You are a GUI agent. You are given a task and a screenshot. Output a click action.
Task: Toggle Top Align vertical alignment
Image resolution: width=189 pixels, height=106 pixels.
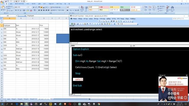pos(39,7)
